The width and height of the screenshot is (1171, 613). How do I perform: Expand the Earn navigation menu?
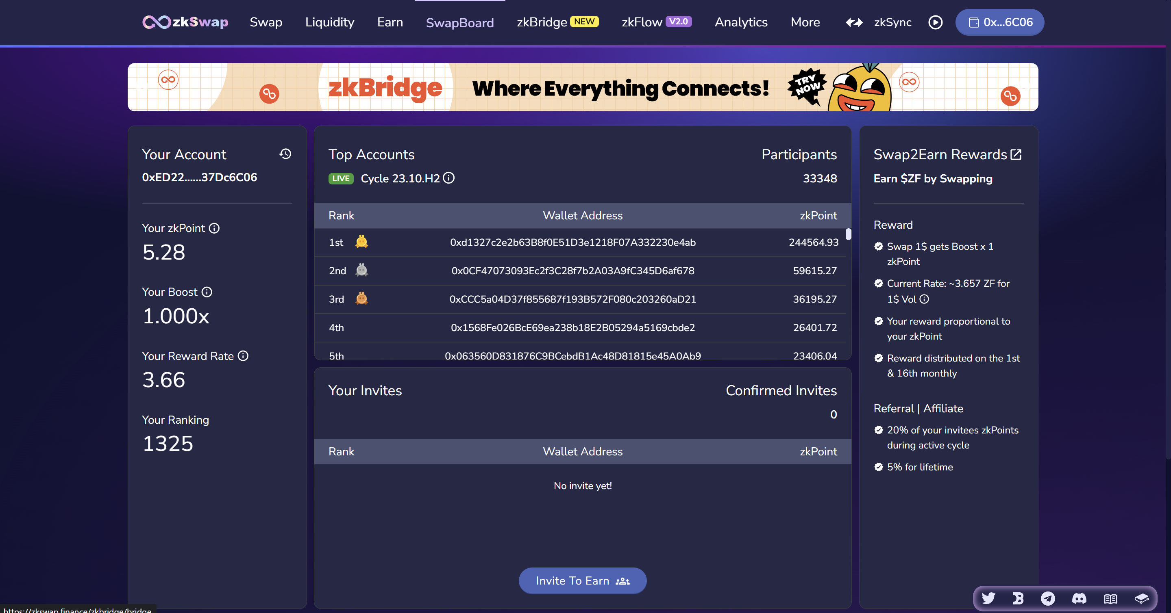[x=390, y=22]
